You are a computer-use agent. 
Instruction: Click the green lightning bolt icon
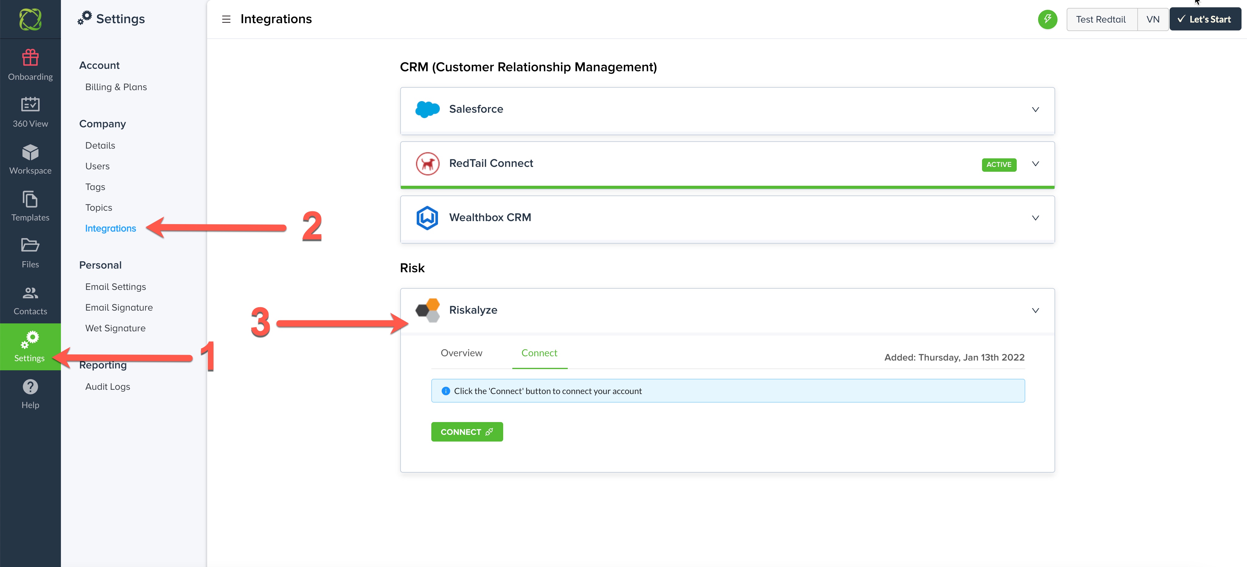pos(1047,19)
